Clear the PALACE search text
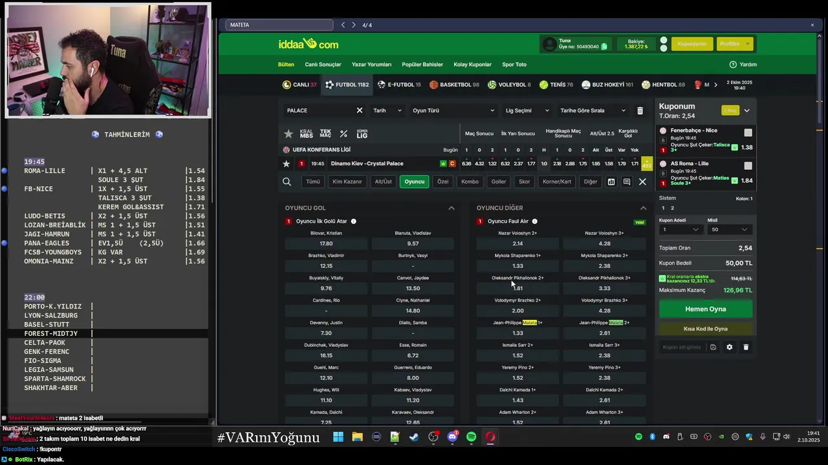The image size is (828, 465). click(360, 110)
